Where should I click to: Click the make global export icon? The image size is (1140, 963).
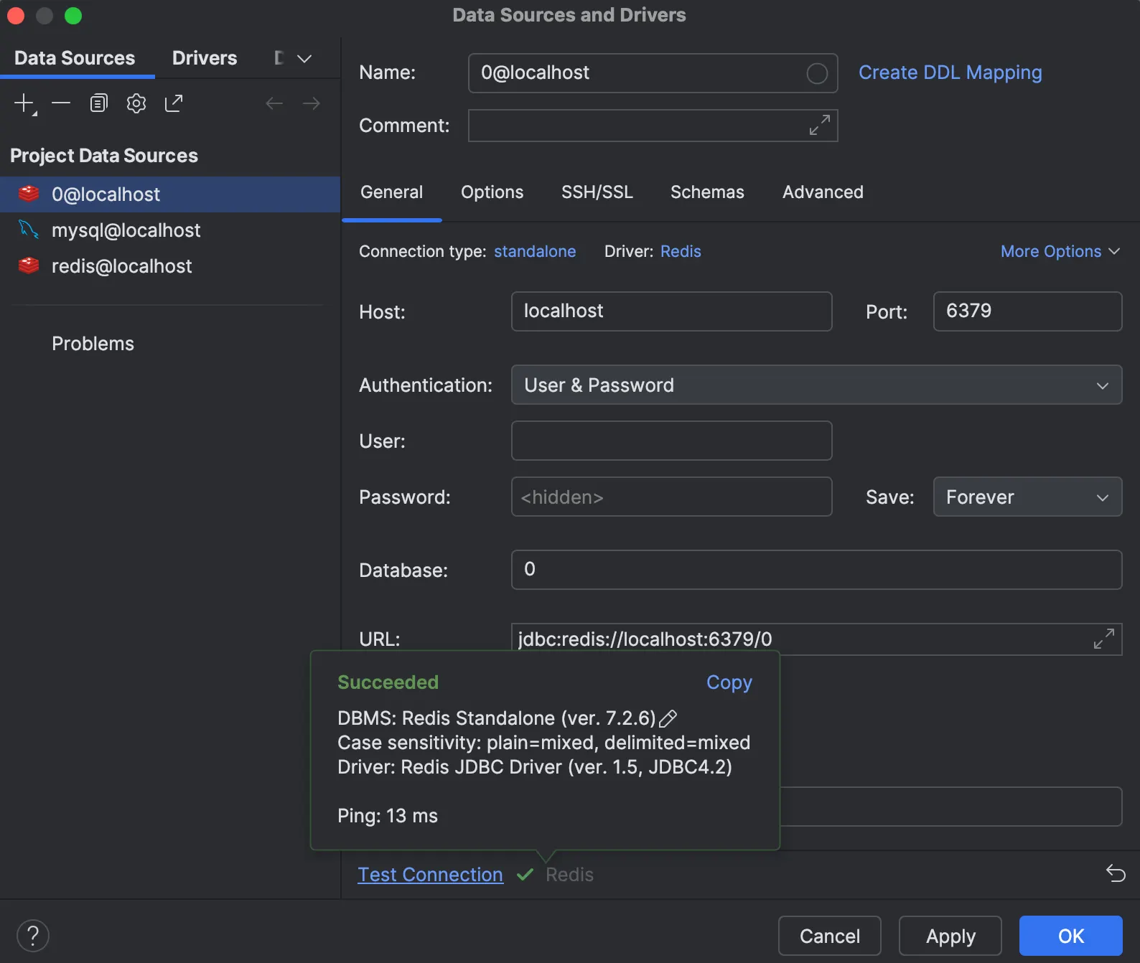click(x=174, y=103)
